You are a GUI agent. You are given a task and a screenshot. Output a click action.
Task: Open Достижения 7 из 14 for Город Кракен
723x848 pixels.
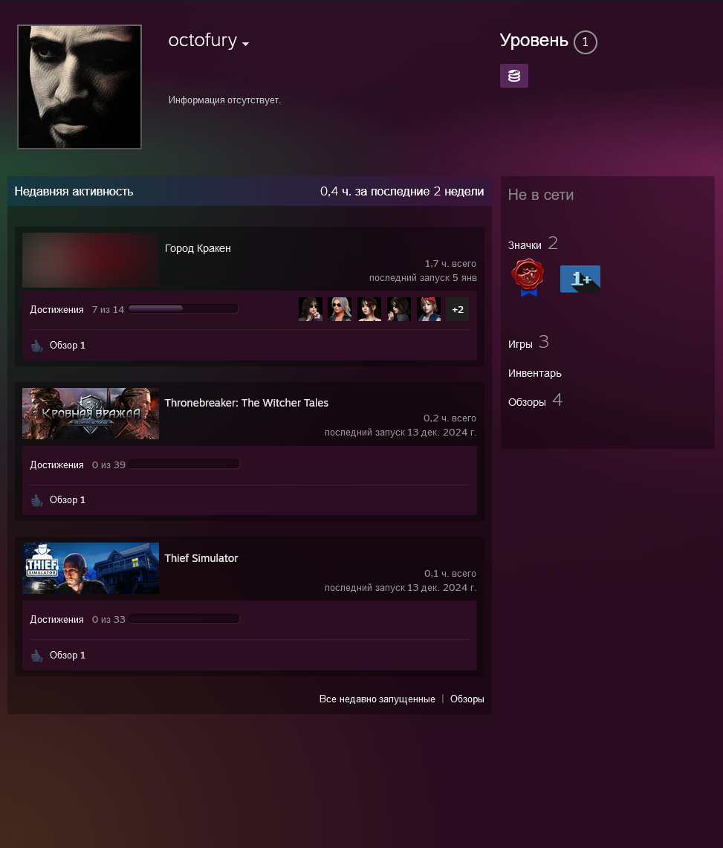click(x=77, y=309)
